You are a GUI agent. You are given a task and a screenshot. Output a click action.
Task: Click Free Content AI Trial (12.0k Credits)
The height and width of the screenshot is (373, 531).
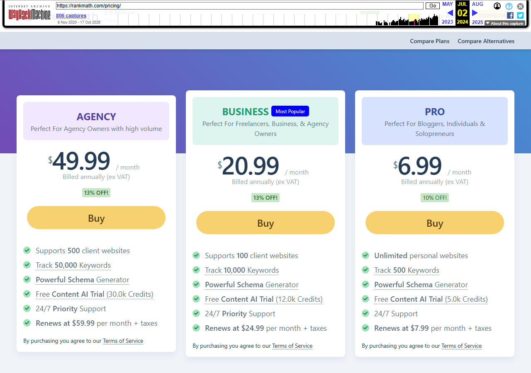264,299
